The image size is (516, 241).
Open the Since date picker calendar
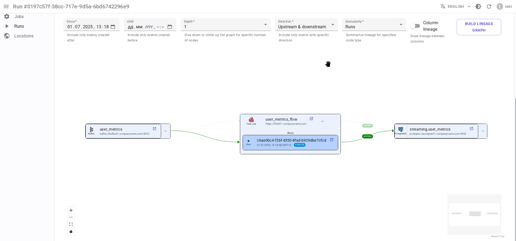coord(113,27)
